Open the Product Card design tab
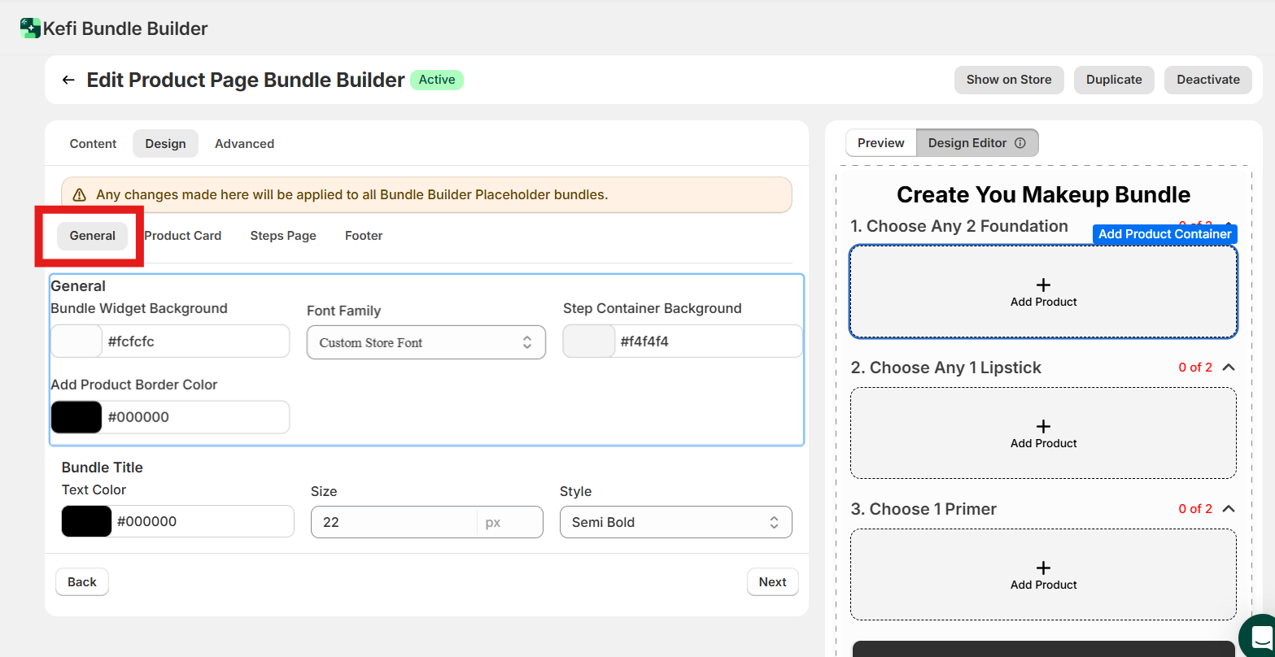Viewport: 1275px width, 657px height. 183,236
